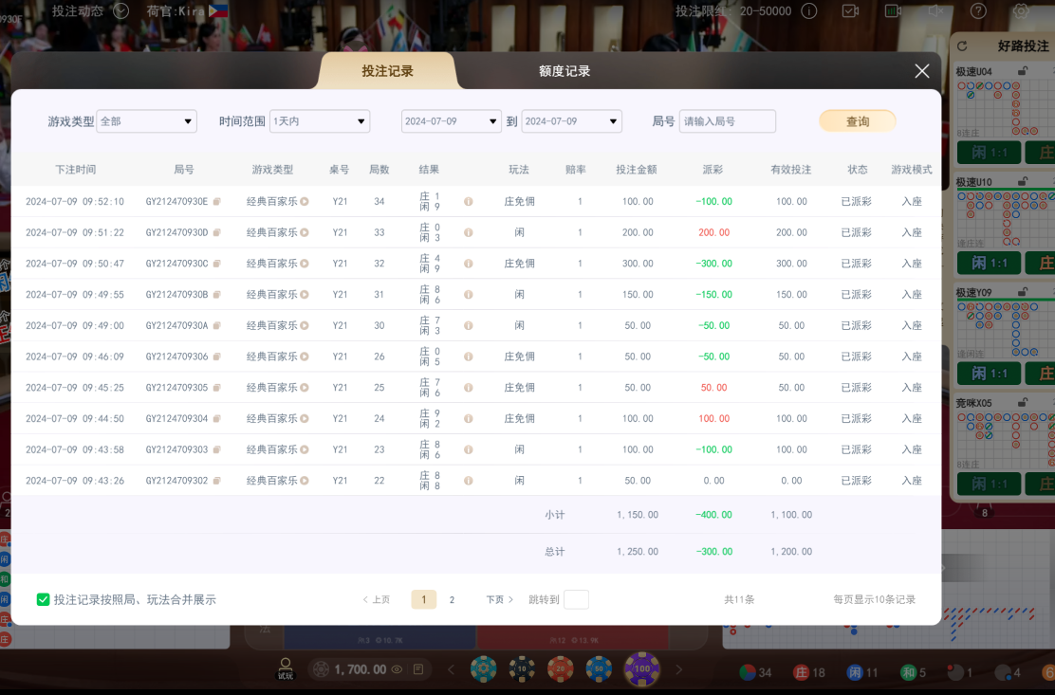The width and height of the screenshot is (1055, 695).
Task: Uncheck the merge betting records checkbox
Action: (x=43, y=599)
